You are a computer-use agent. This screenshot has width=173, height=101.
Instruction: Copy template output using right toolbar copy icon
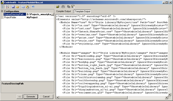69,6
